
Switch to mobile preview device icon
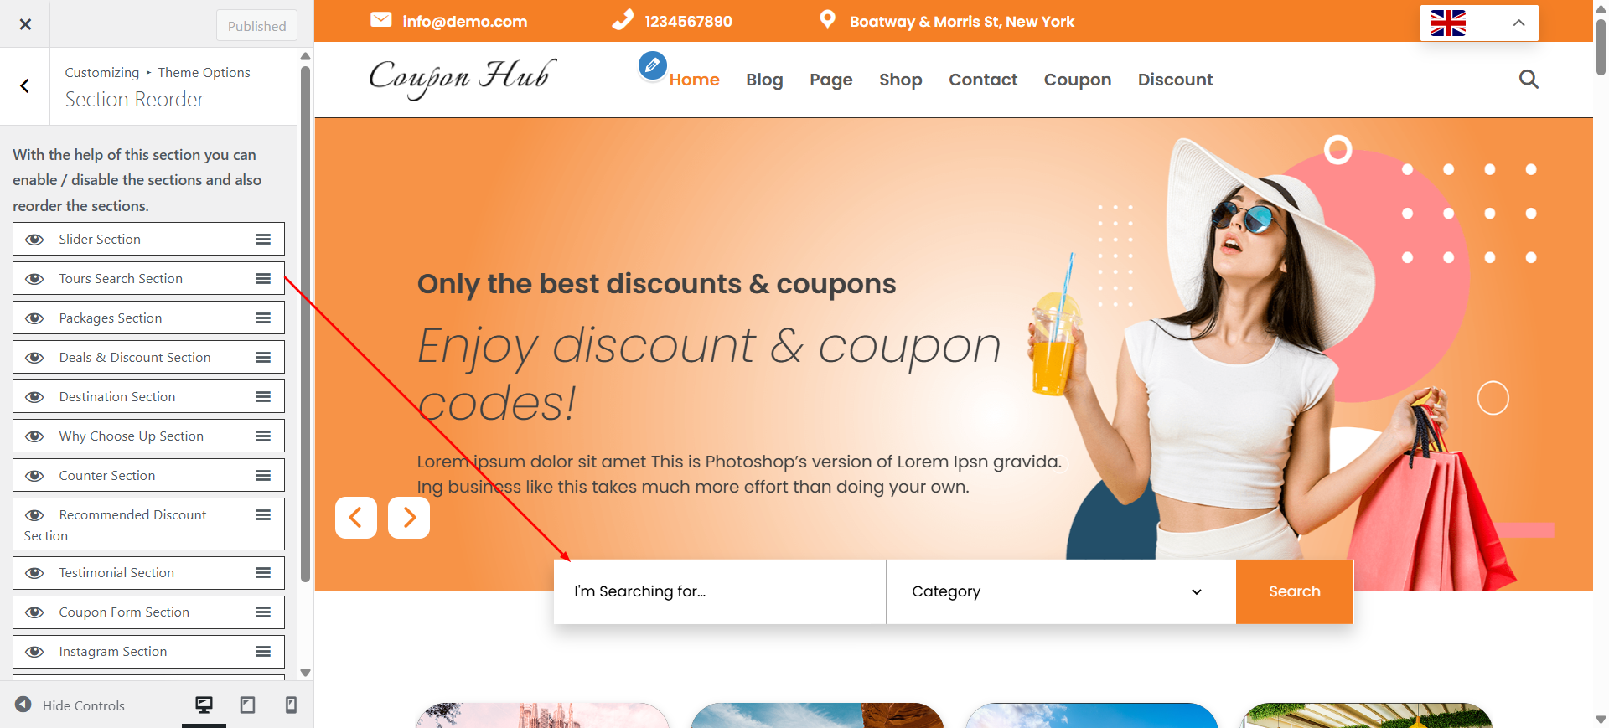point(291,705)
